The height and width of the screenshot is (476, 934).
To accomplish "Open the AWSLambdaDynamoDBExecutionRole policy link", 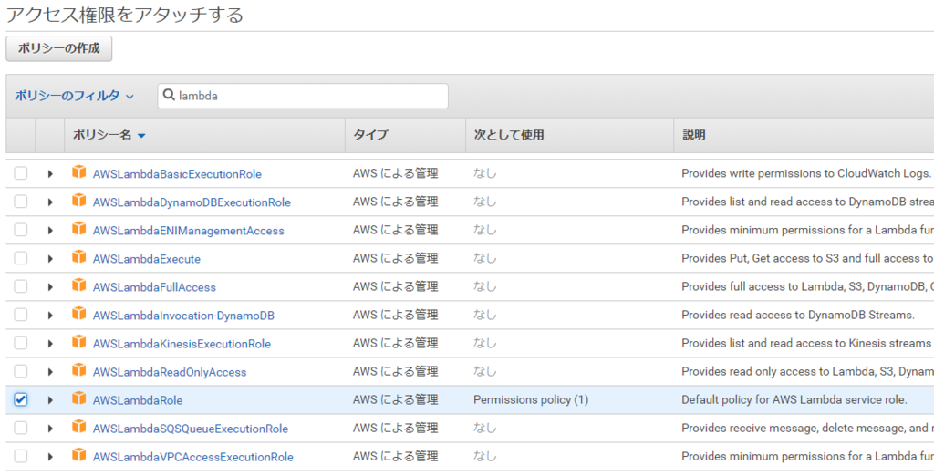I will tap(192, 202).
